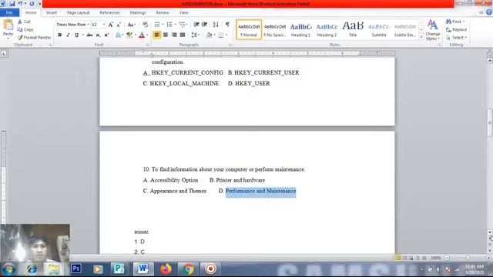Open Paragraph dialog launcher

(230, 45)
